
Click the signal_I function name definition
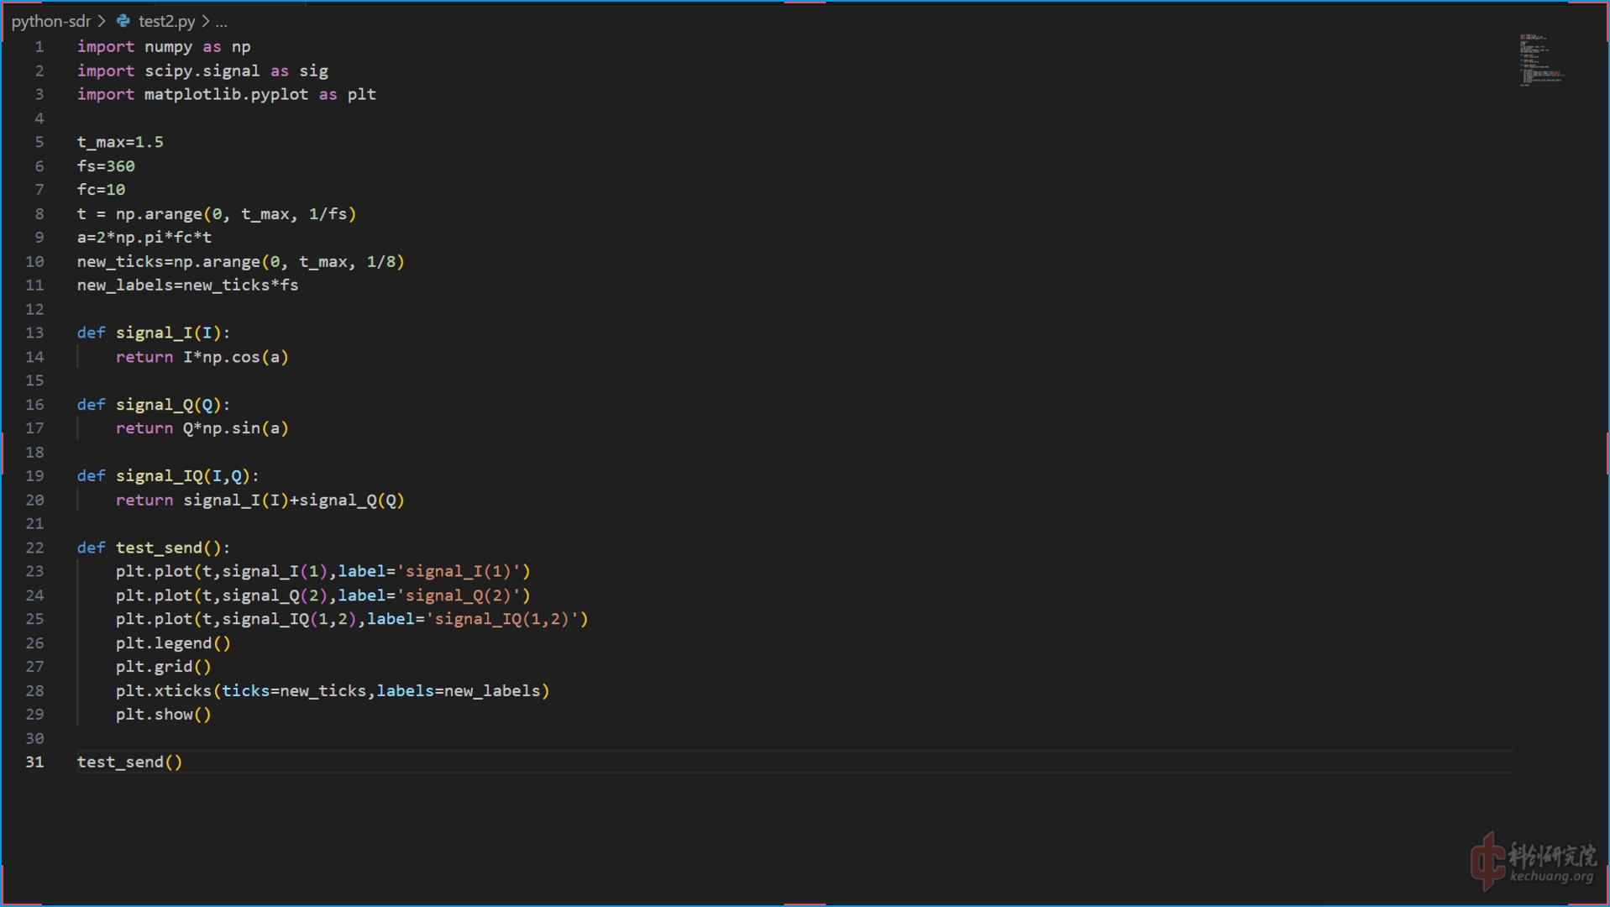point(155,333)
